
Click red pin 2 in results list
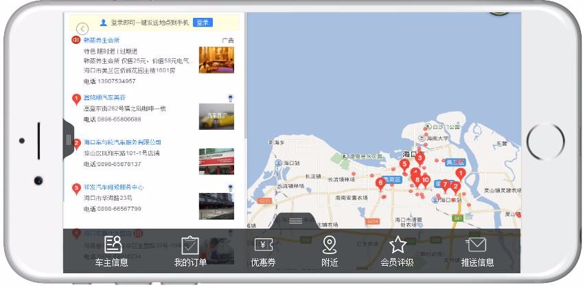pos(77,144)
